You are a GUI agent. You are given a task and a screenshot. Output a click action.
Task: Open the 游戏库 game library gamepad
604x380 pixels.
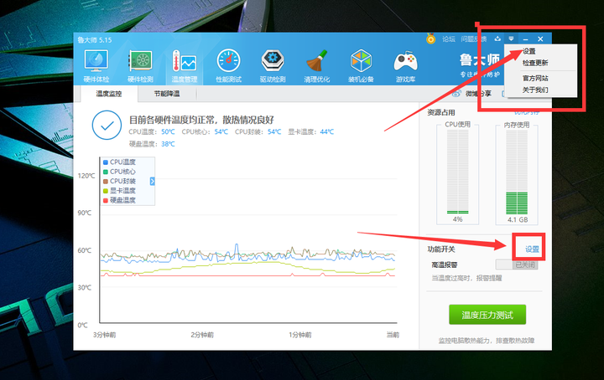coord(405,66)
